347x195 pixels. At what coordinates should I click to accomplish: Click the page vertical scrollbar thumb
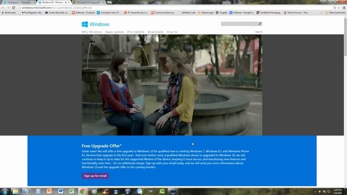(345, 37)
